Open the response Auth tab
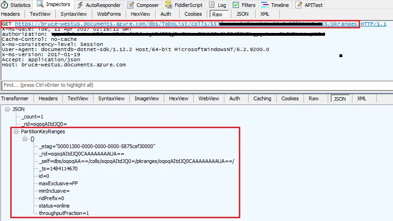The width and height of the screenshot is (393, 221). click(235, 98)
